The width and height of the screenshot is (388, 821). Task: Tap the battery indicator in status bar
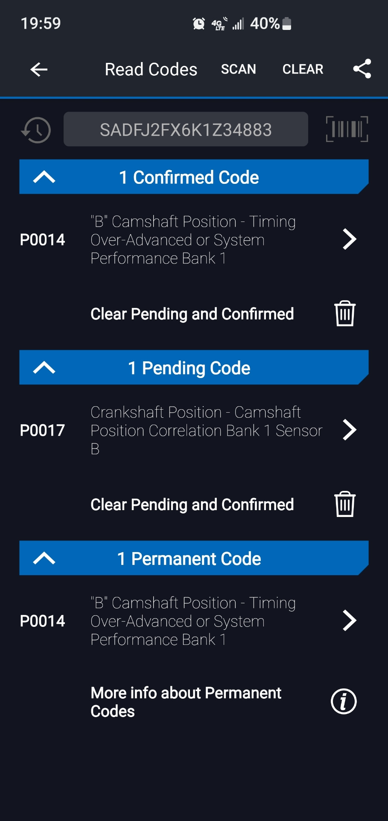click(287, 24)
